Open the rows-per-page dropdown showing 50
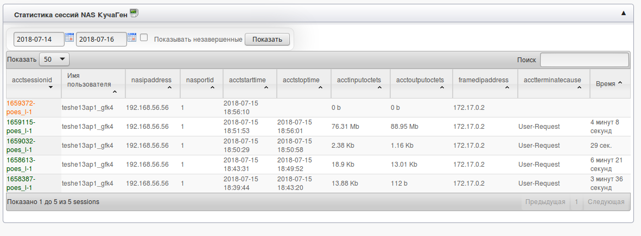 pyautogui.click(x=54, y=59)
